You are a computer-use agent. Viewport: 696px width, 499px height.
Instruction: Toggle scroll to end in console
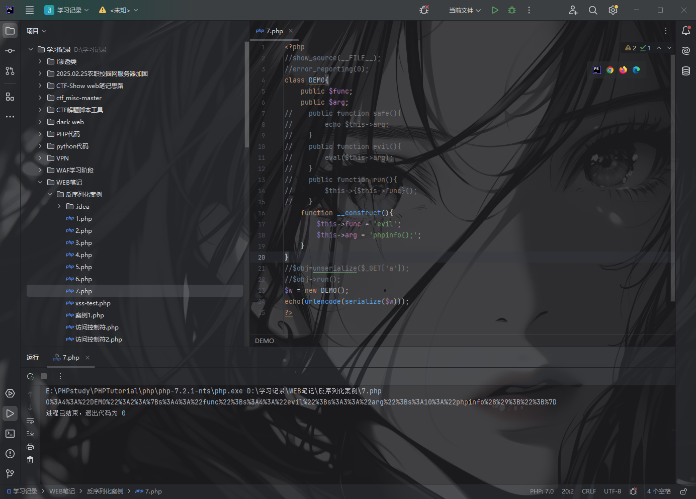[x=30, y=434]
